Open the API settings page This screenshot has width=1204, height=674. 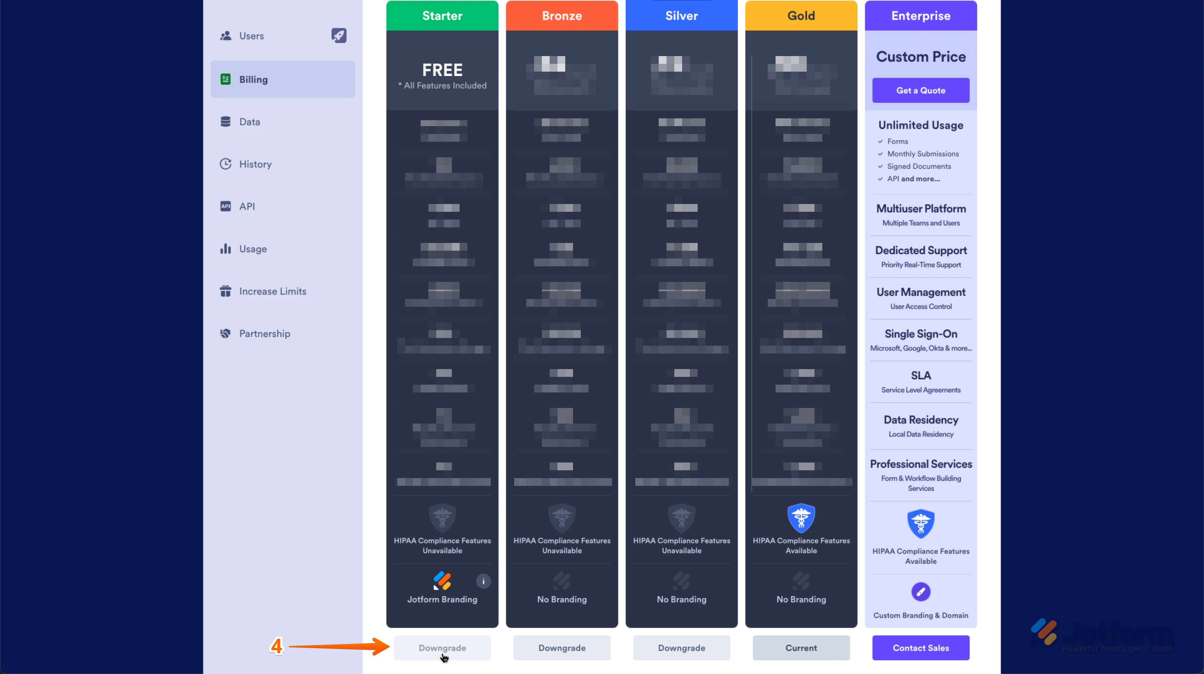[x=247, y=206]
